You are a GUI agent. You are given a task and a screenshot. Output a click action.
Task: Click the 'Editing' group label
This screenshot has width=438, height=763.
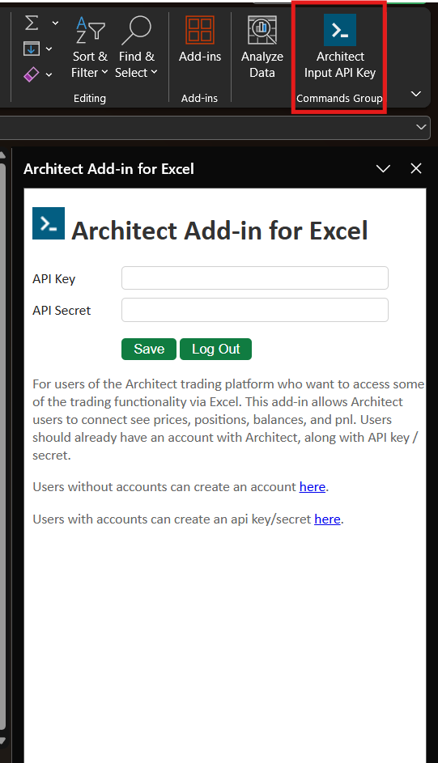click(x=90, y=98)
